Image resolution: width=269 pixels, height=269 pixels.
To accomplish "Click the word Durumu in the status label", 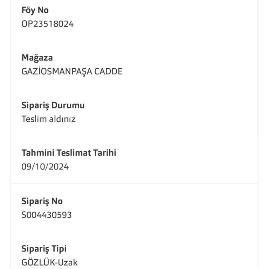I will 68,105.
